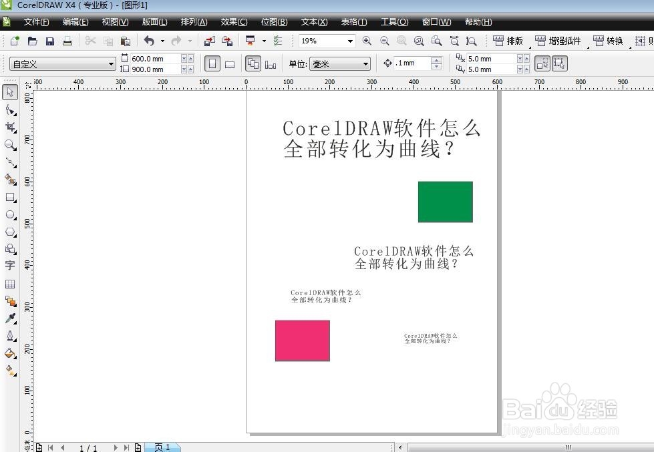Click the Application launcher icon
Screen dimensions: 654x452
coord(251,41)
